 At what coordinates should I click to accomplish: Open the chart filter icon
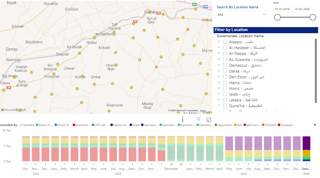coord(198,120)
